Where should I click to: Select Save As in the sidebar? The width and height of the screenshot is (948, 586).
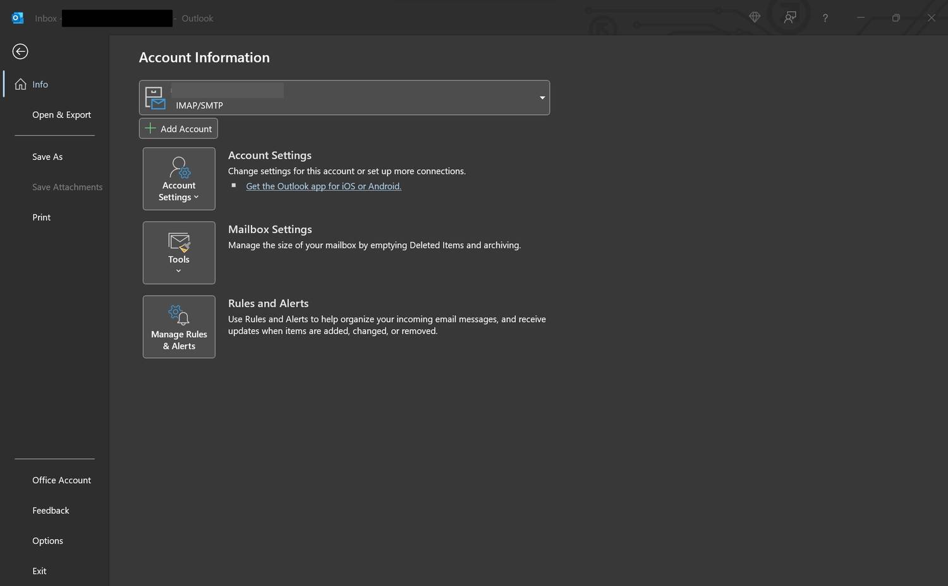(47, 157)
